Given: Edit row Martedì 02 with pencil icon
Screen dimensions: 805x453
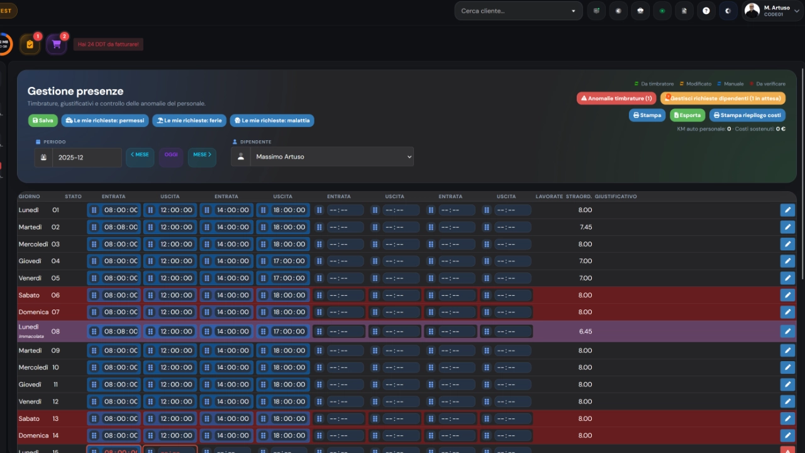Looking at the screenshot, I should pos(787,227).
